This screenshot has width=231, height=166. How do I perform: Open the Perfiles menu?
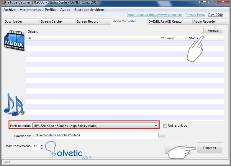coord(50,10)
